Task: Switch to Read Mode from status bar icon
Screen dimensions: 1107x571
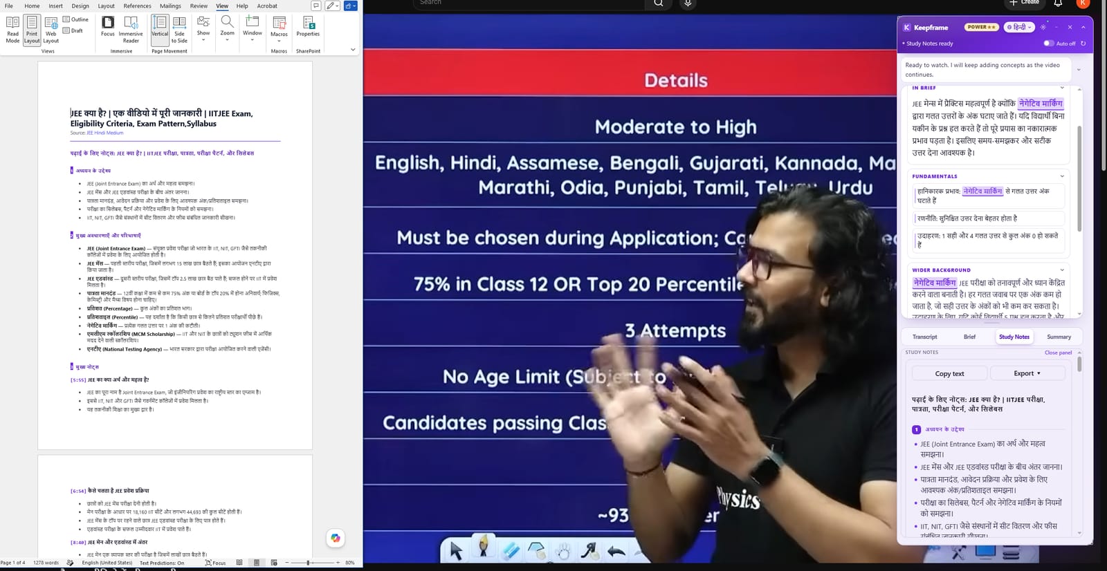Action: 239,563
